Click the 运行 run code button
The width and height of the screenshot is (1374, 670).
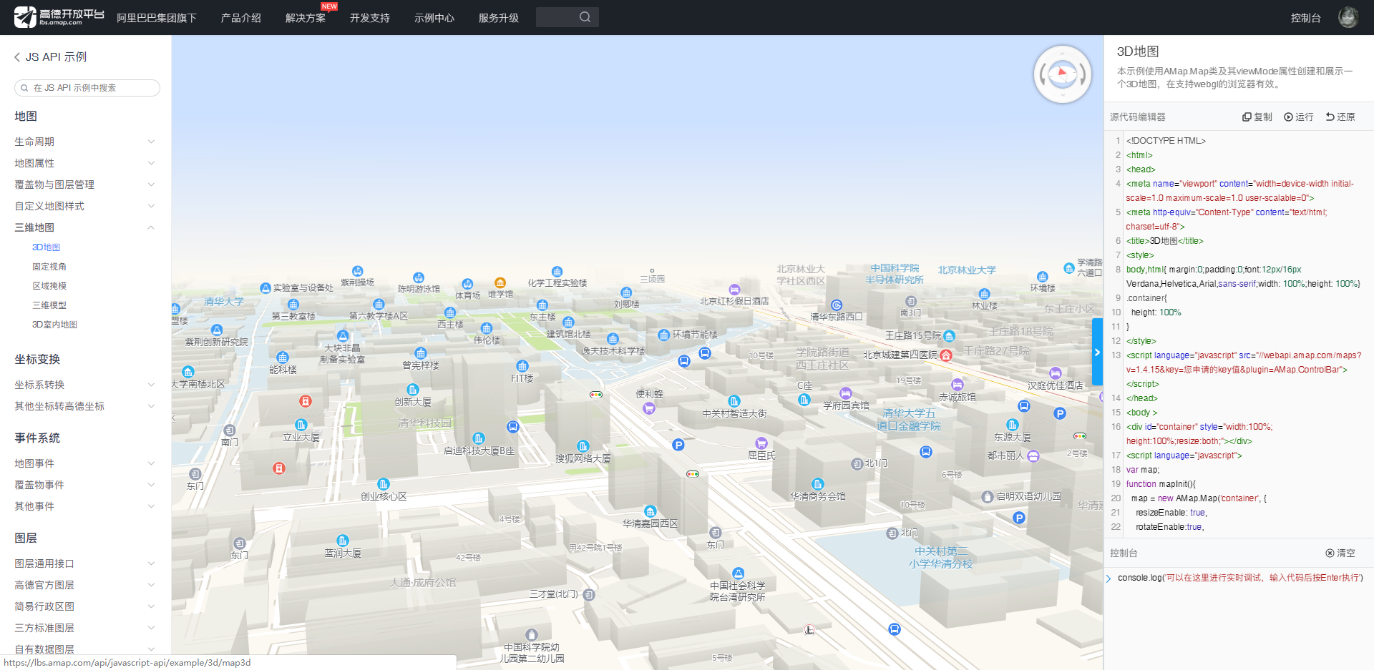coord(1299,117)
